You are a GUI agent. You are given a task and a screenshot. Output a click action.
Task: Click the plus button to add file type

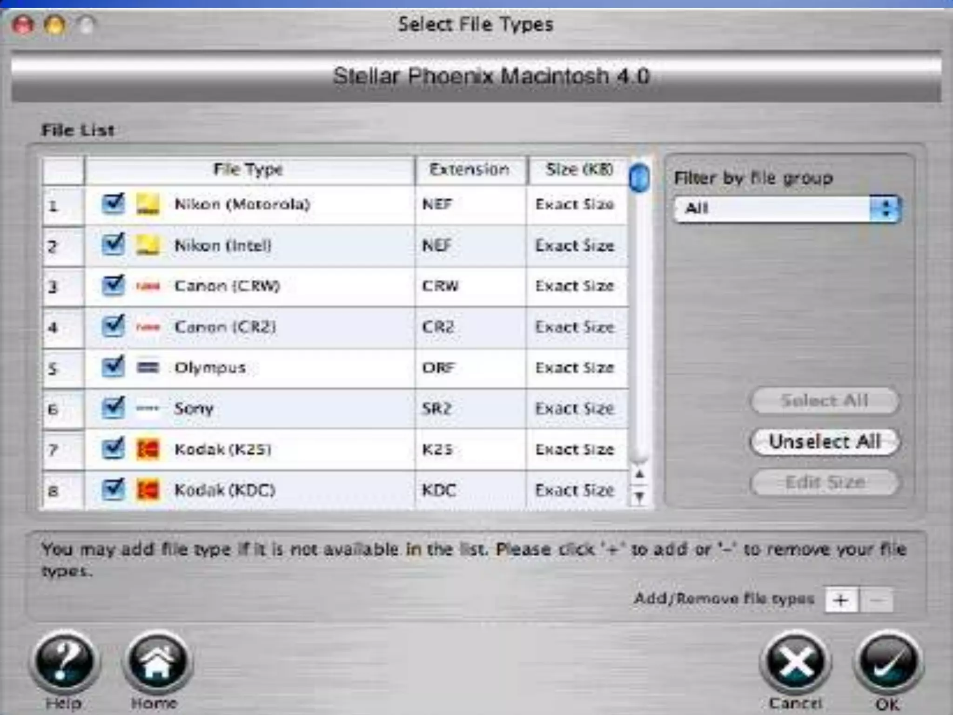pyautogui.click(x=841, y=600)
